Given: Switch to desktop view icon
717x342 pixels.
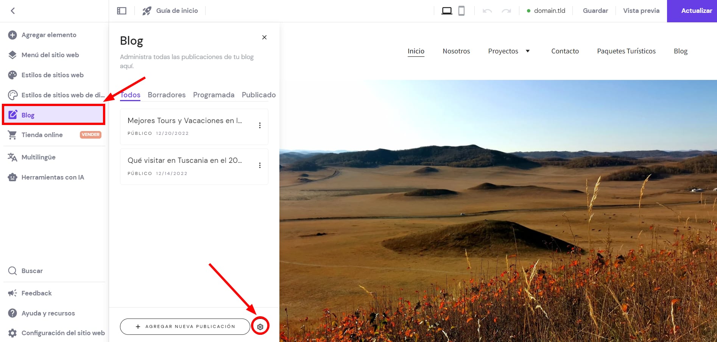Looking at the screenshot, I should [447, 11].
